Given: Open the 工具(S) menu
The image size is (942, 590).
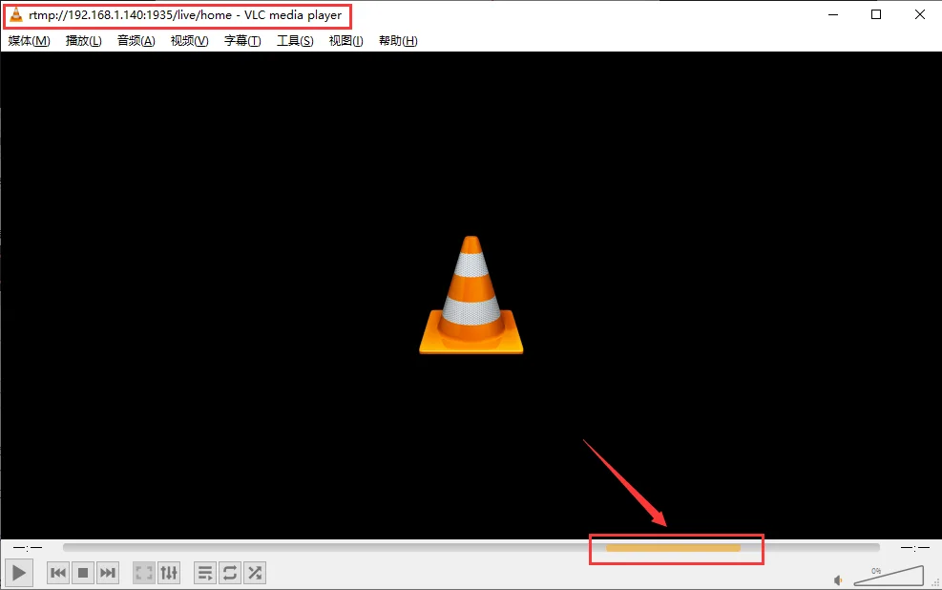Looking at the screenshot, I should pyautogui.click(x=295, y=41).
